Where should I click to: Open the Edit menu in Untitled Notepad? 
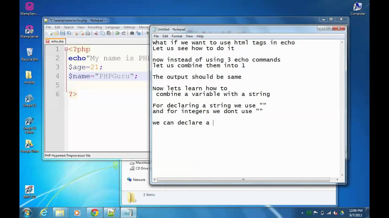coord(165,36)
